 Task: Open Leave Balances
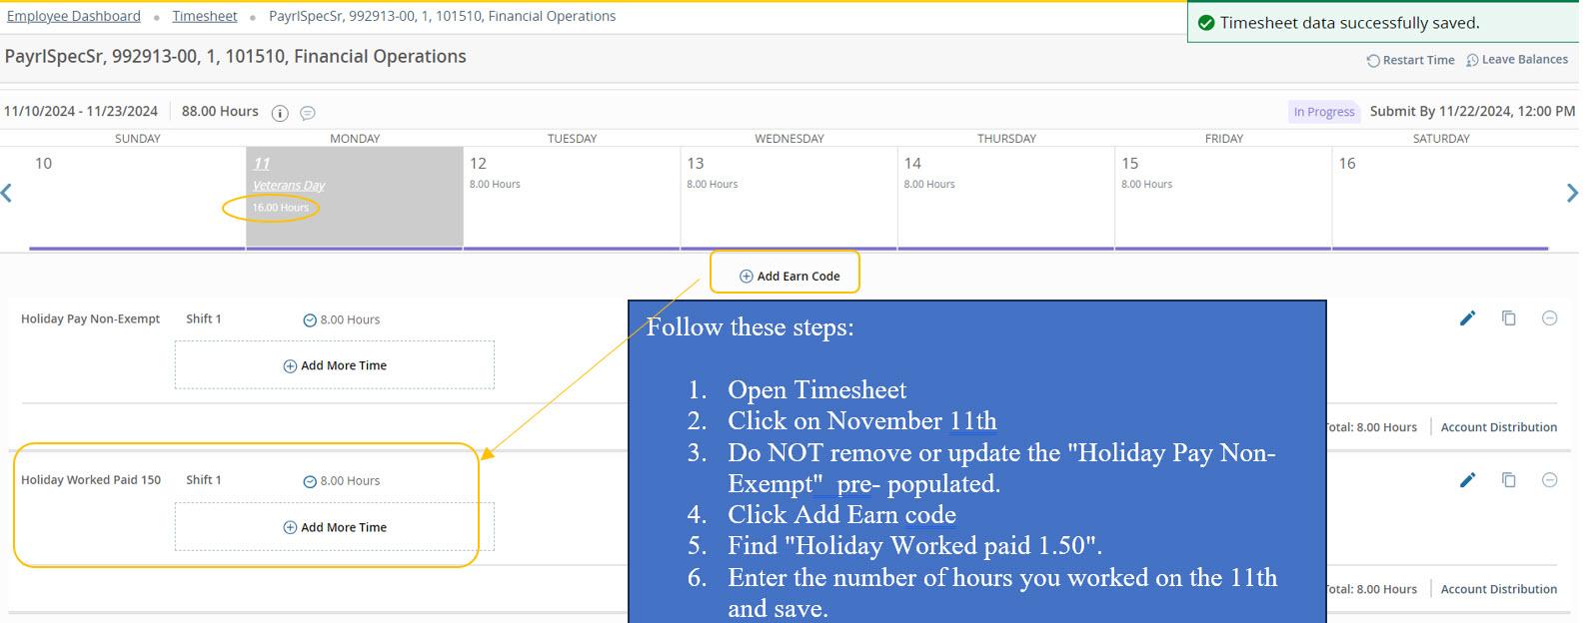(1516, 60)
